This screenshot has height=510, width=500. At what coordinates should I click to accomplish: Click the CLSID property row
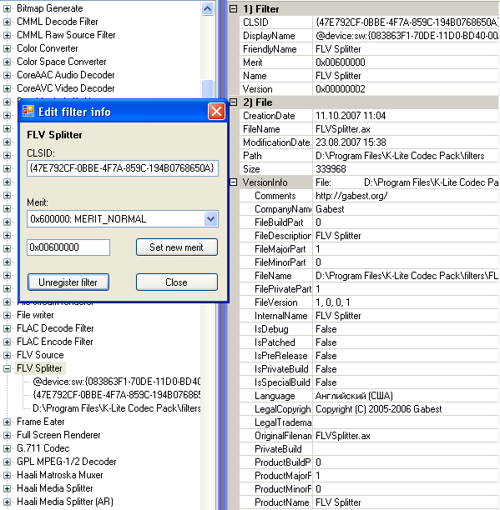(369, 22)
